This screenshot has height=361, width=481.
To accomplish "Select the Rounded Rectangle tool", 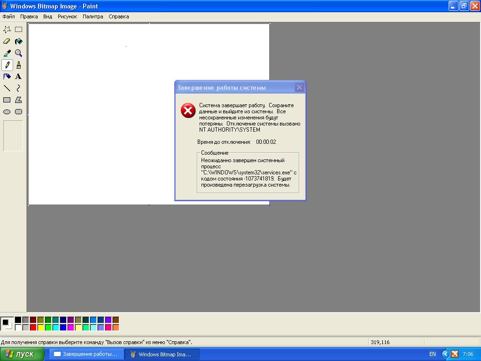I will 18,112.
